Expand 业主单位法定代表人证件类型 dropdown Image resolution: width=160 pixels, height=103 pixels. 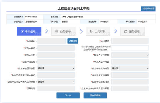point(56,82)
